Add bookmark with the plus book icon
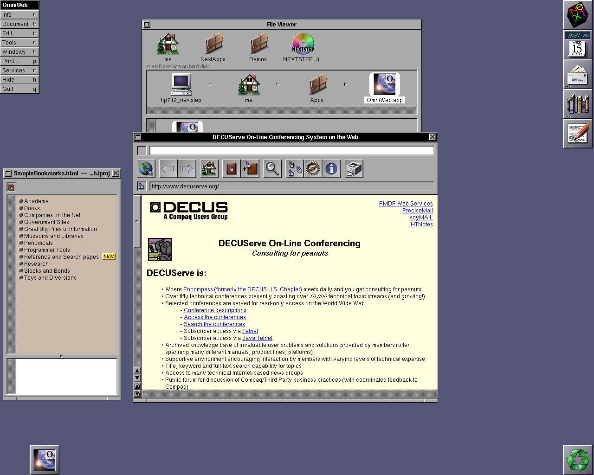This screenshot has width=594, height=475. [250, 169]
